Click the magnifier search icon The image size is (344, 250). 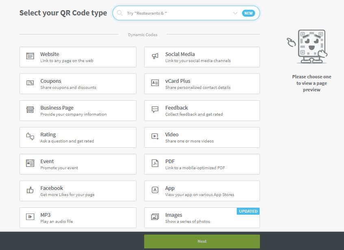pos(119,13)
